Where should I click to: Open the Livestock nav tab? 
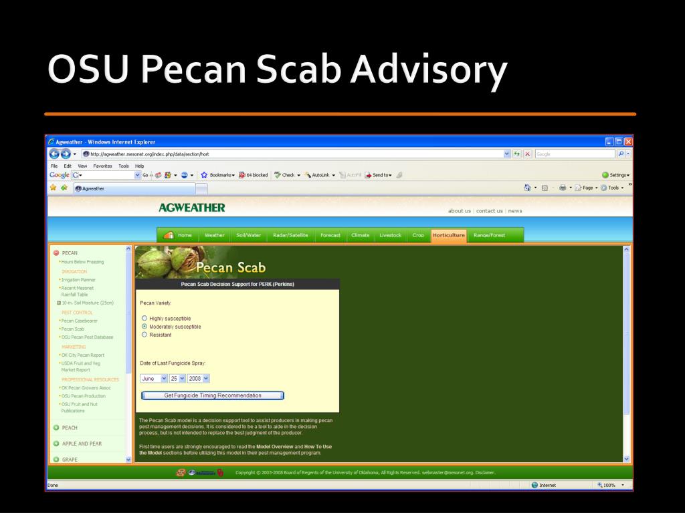pos(390,234)
